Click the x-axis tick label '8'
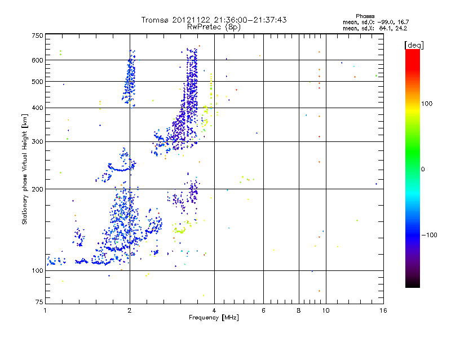Image resolution: width=451 pixels, height=338 pixels. pyautogui.click(x=299, y=310)
